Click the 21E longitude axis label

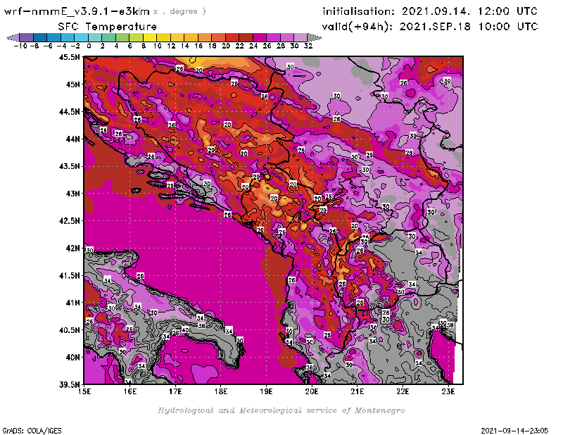coord(358,391)
